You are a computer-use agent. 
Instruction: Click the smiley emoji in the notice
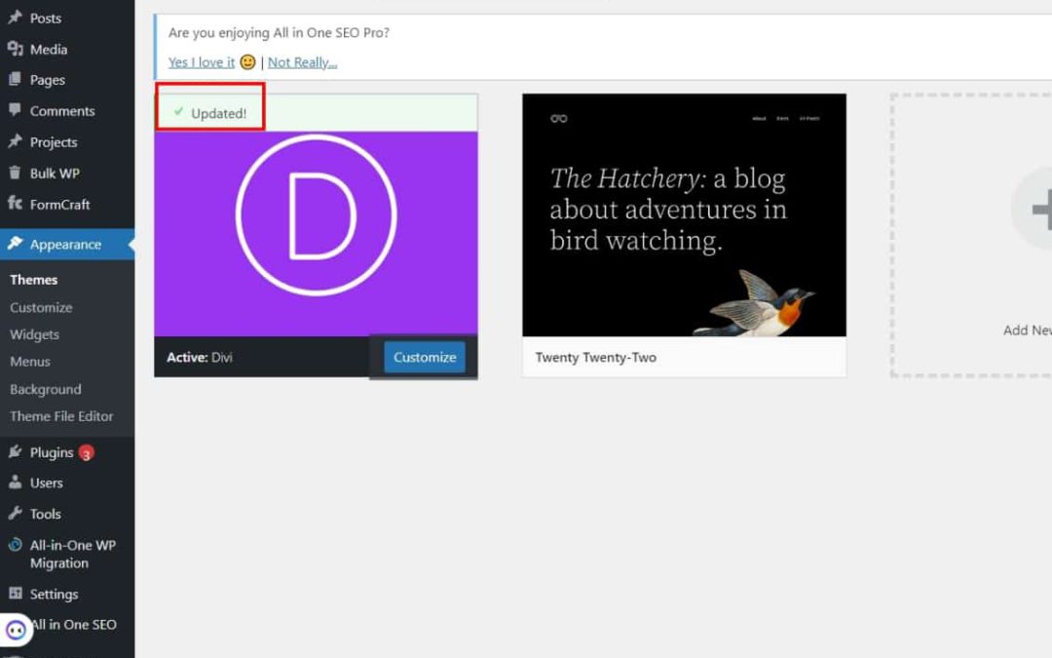(x=247, y=61)
